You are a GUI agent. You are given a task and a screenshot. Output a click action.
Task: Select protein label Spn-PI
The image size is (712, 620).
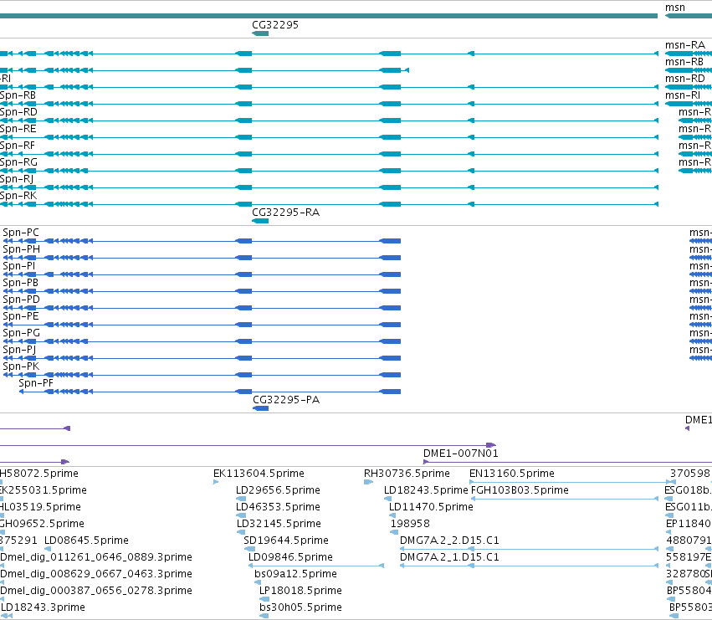[x=18, y=266]
